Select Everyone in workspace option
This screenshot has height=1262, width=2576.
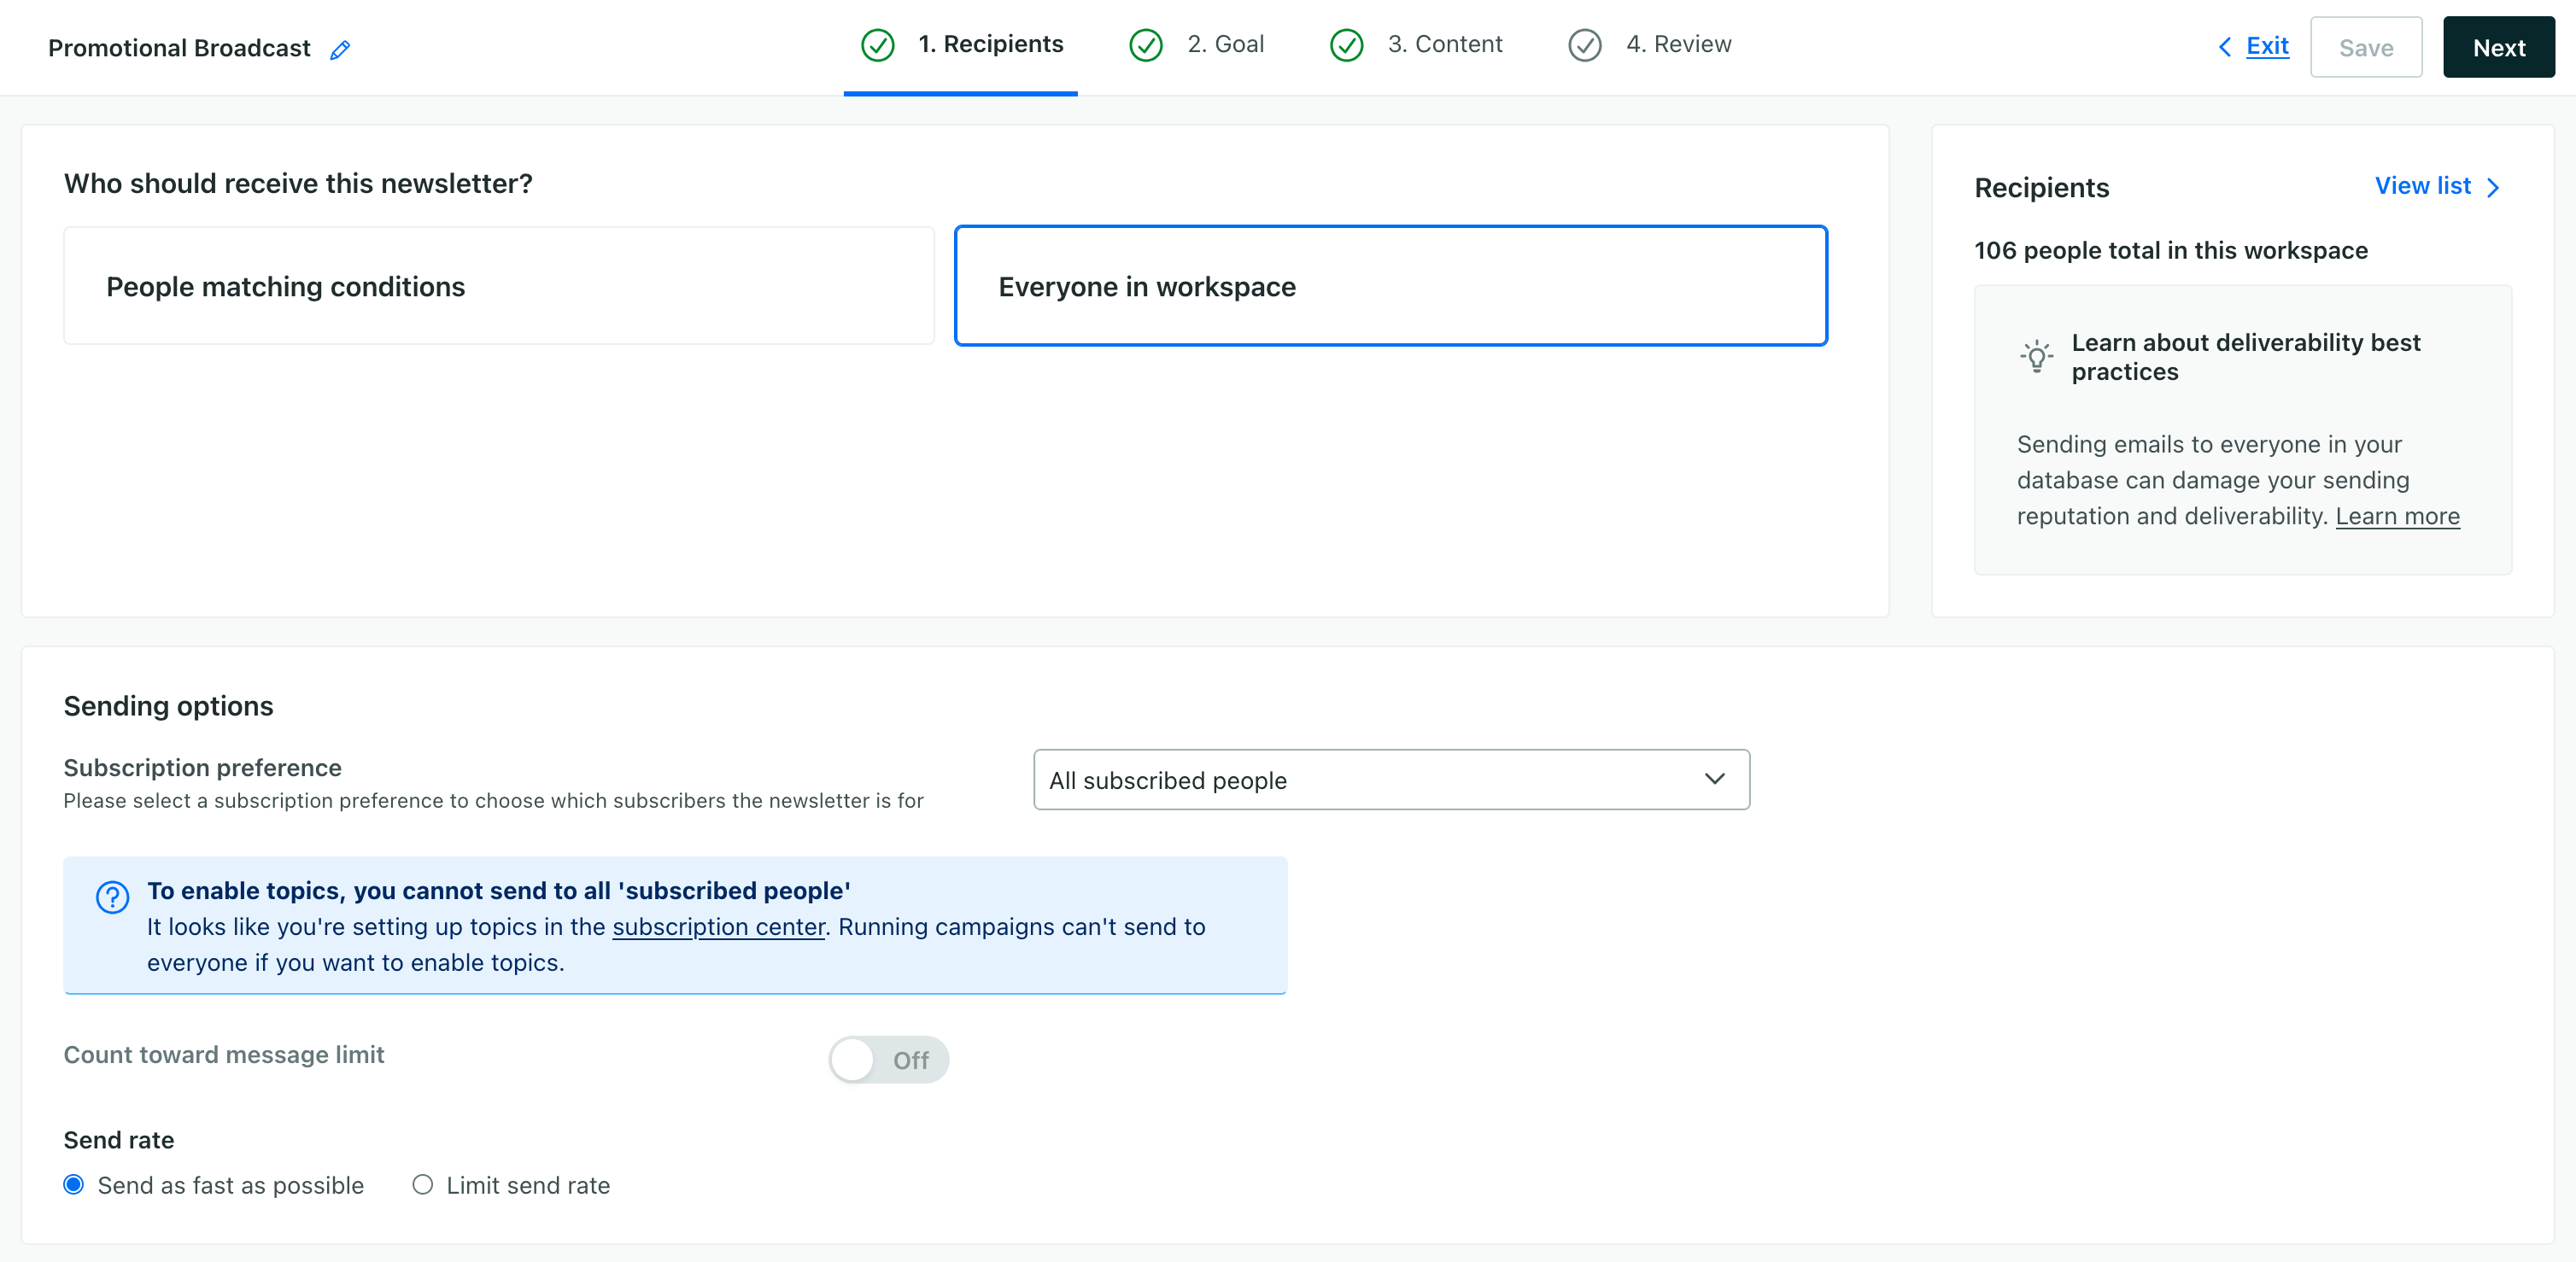(1391, 286)
